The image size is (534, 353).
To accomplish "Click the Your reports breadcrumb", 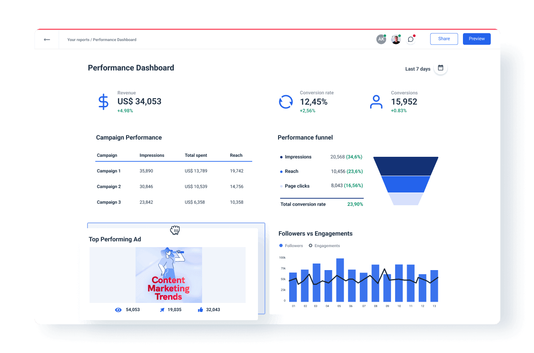I will click(x=78, y=39).
